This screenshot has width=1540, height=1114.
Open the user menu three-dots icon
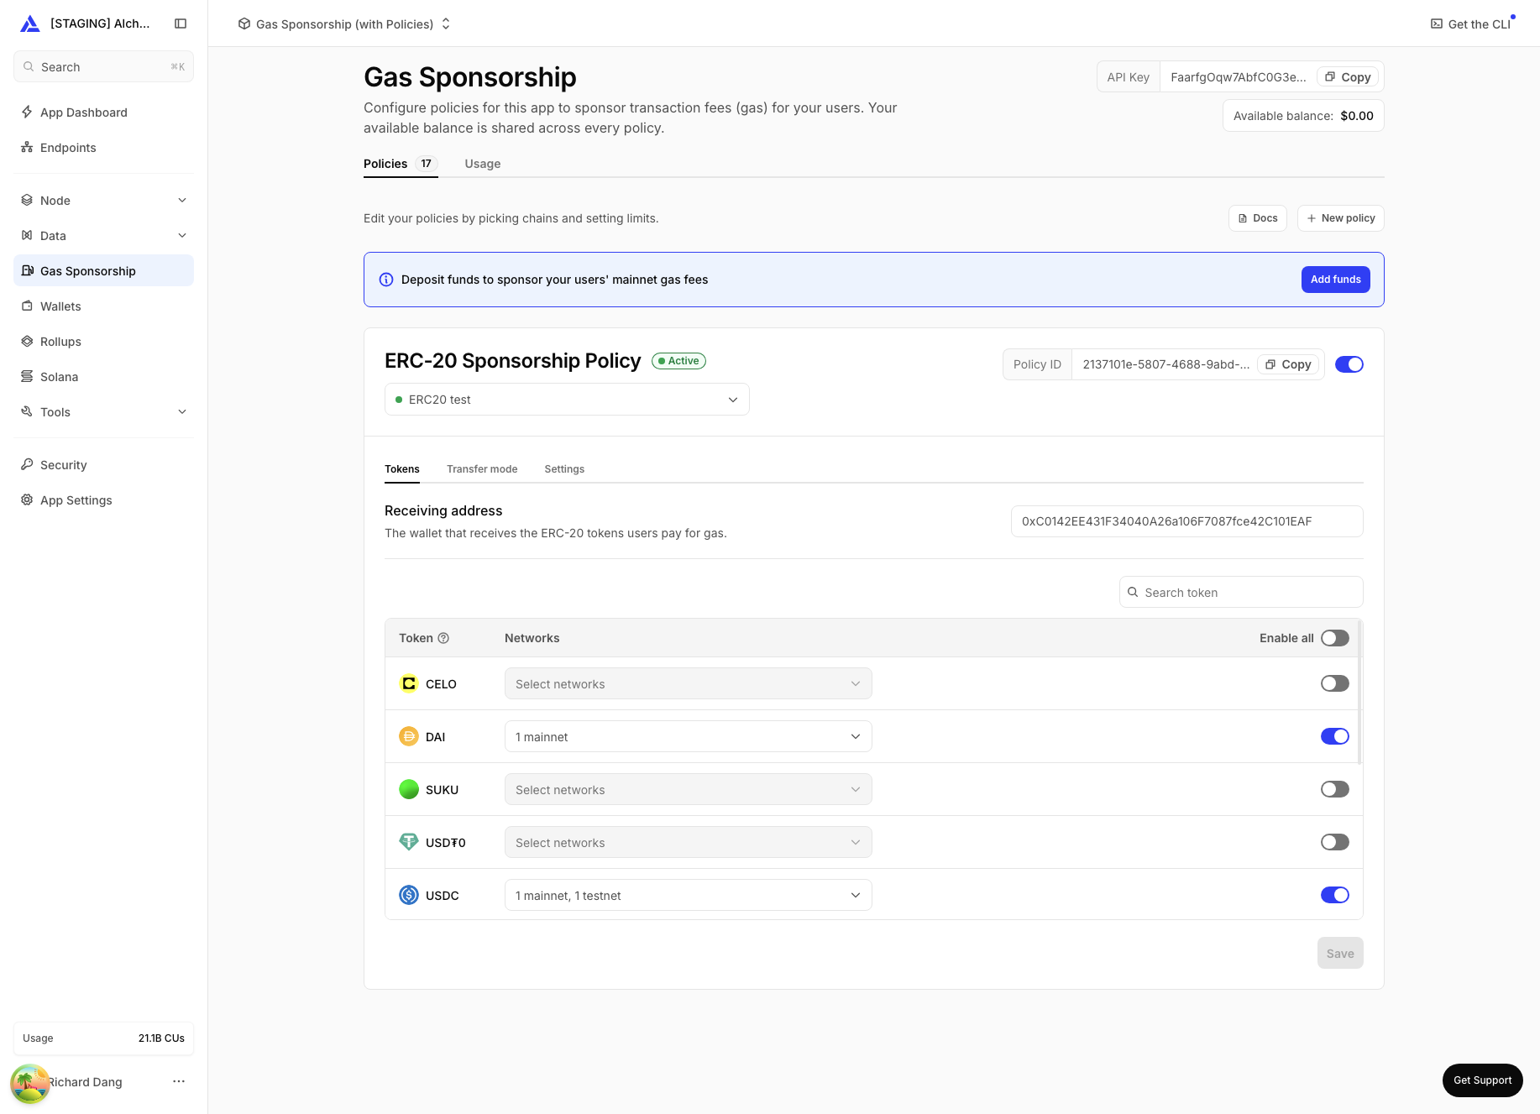[x=179, y=1081]
